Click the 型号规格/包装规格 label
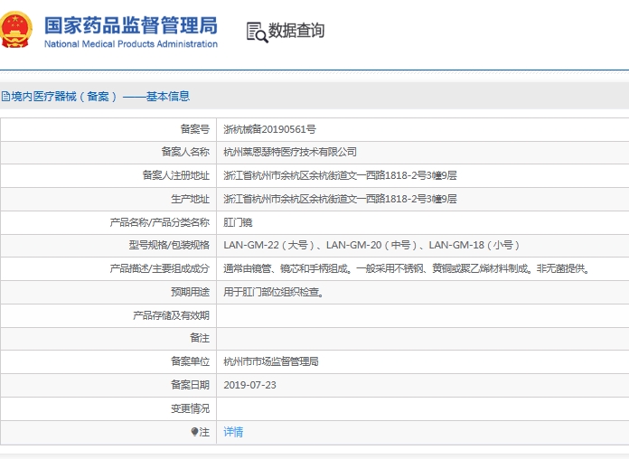The width and height of the screenshot is (629, 459). pos(169,245)
